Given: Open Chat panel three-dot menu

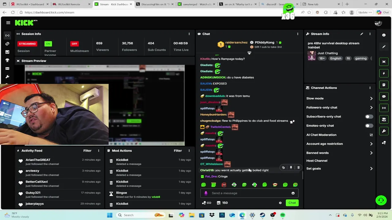Looking at the screenshot, I should pyautogui.click(x=298, y=34).
